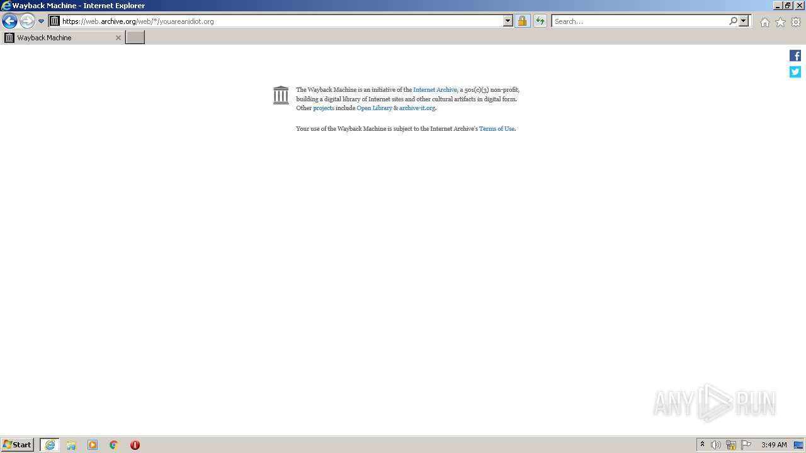Share page via Twitter icon
Viewport: 806px width, 453px height.
[x=795, y=72]
